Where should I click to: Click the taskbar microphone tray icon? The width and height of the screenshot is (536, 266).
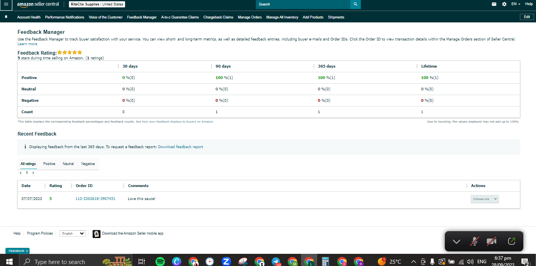coord(432,262)
